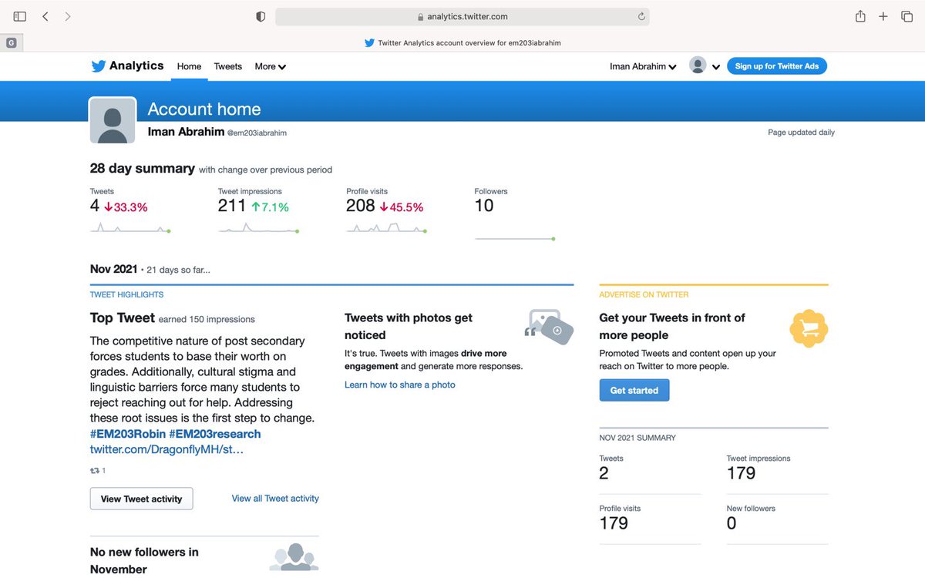
Task: Click the ADVERTISE ON TWITTER label
Action: [644, 294]
